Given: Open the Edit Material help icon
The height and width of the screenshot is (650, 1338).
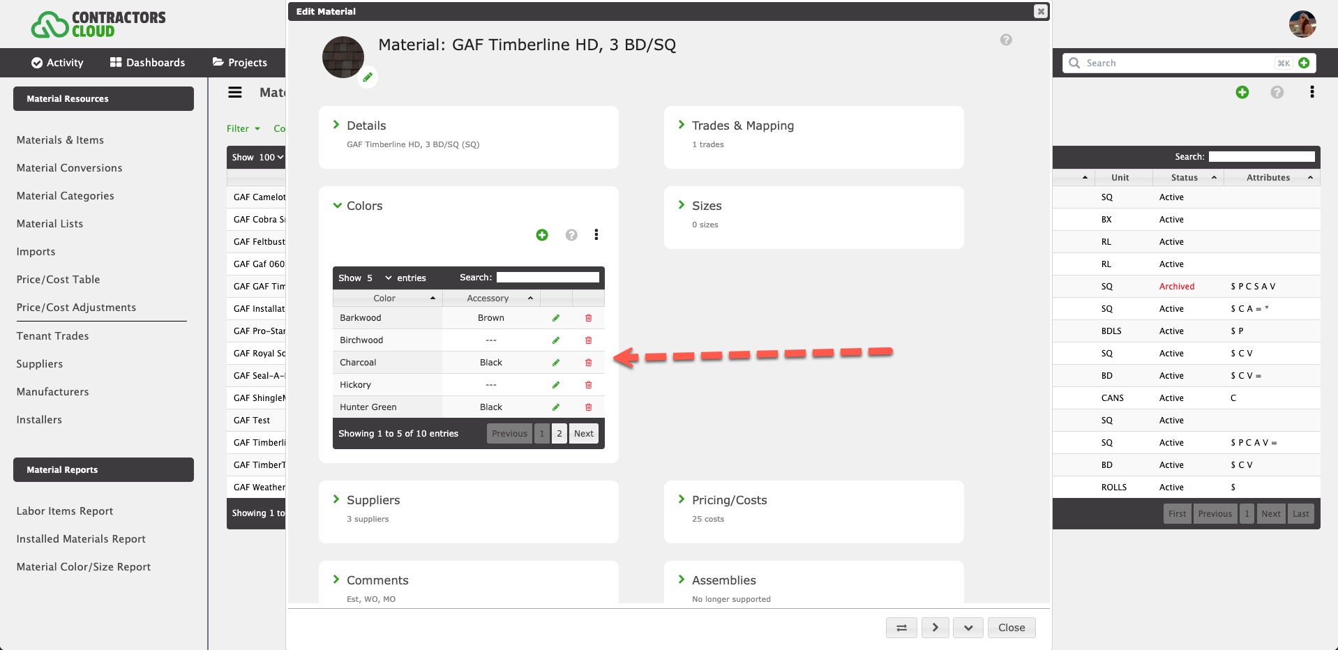Looking at the screenshot, I should [1006, 40].
